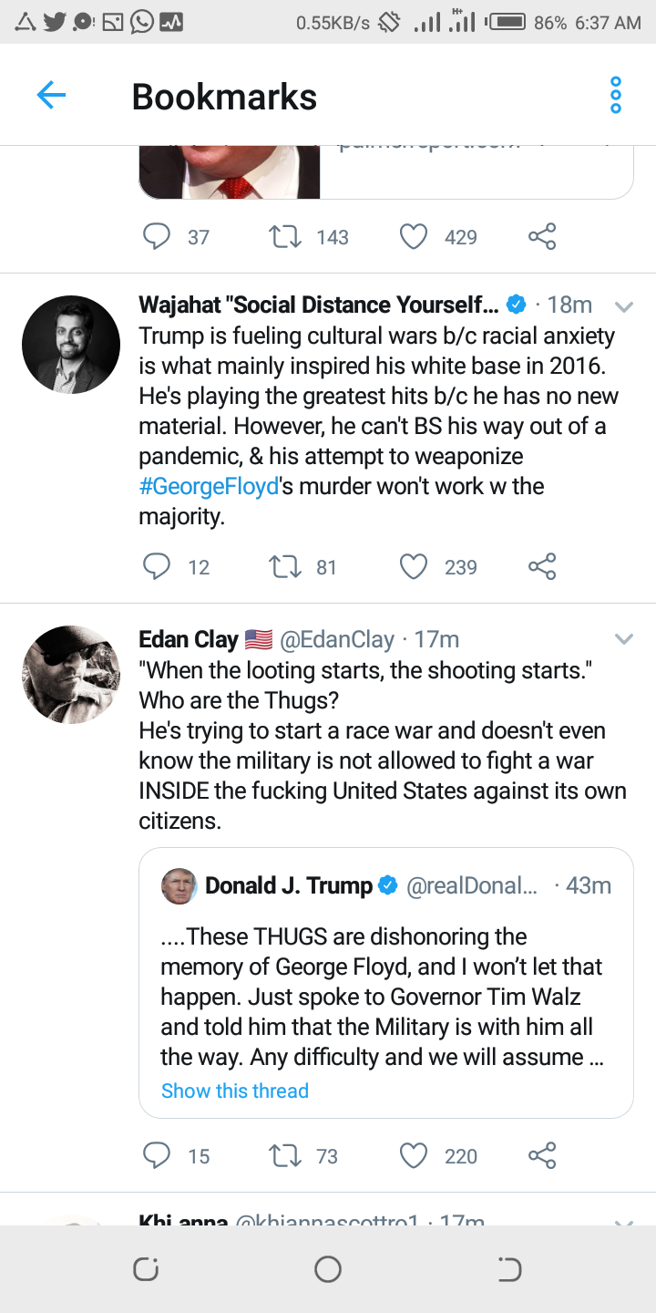
Task: Retweet Wajahat's tweet with 81 retweets
Action: [x=286, y=567]
